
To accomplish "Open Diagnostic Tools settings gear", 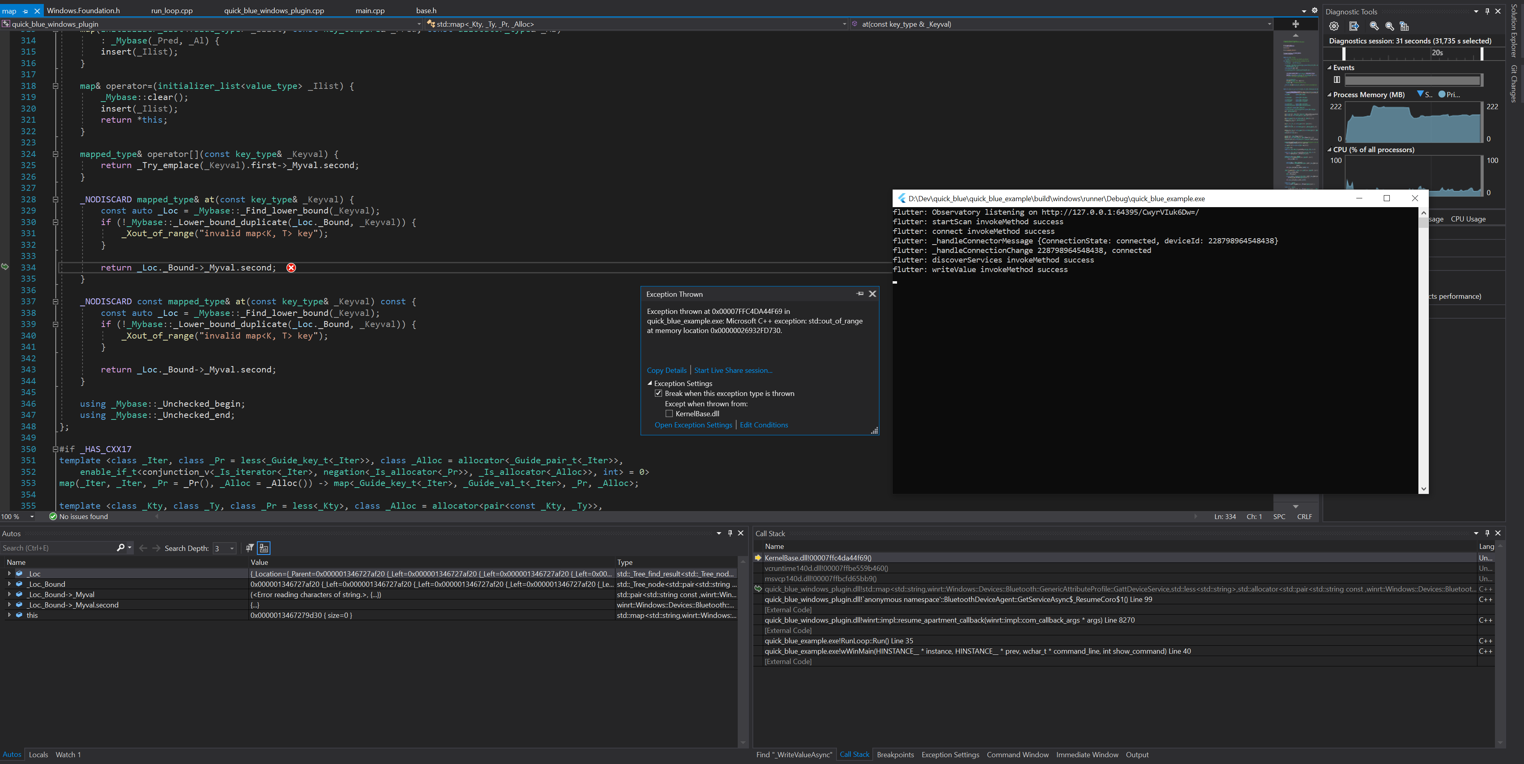I will (1334, 26).
